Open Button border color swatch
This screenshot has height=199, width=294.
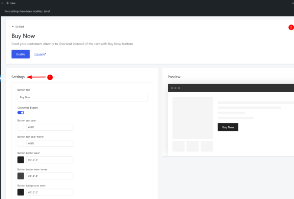(x=21, y=160)
